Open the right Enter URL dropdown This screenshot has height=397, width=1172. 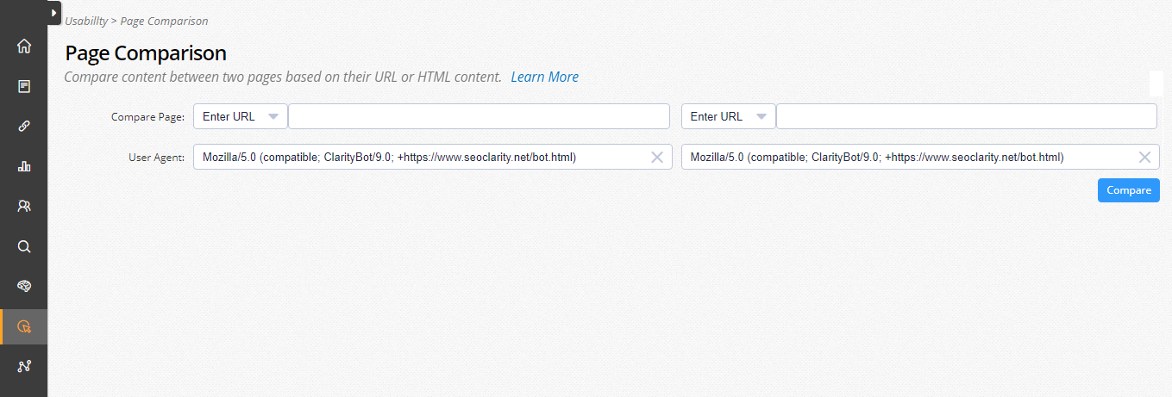coord(729,116)
